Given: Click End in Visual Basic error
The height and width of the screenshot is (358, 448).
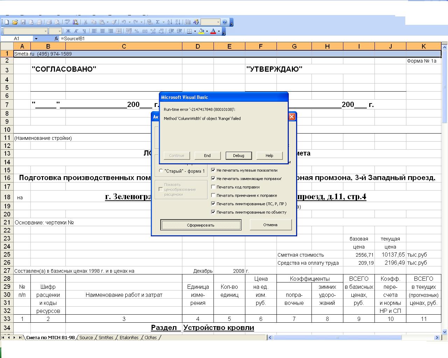Looking at the screenshot, I should tap(207, 156).
